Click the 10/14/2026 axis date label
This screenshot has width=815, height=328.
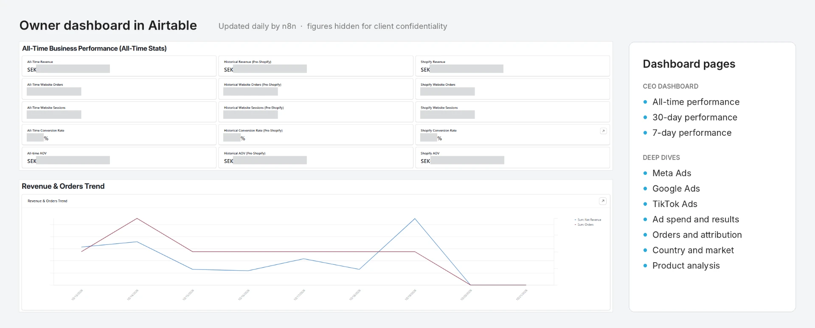[x=133, y=295]
